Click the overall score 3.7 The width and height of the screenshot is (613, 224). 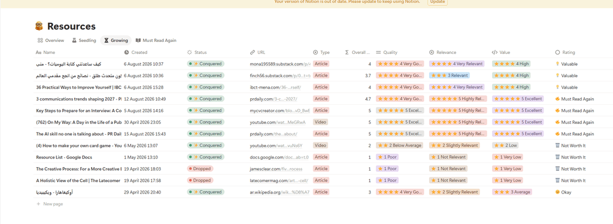pyautogui.click(x=368, y=75)
